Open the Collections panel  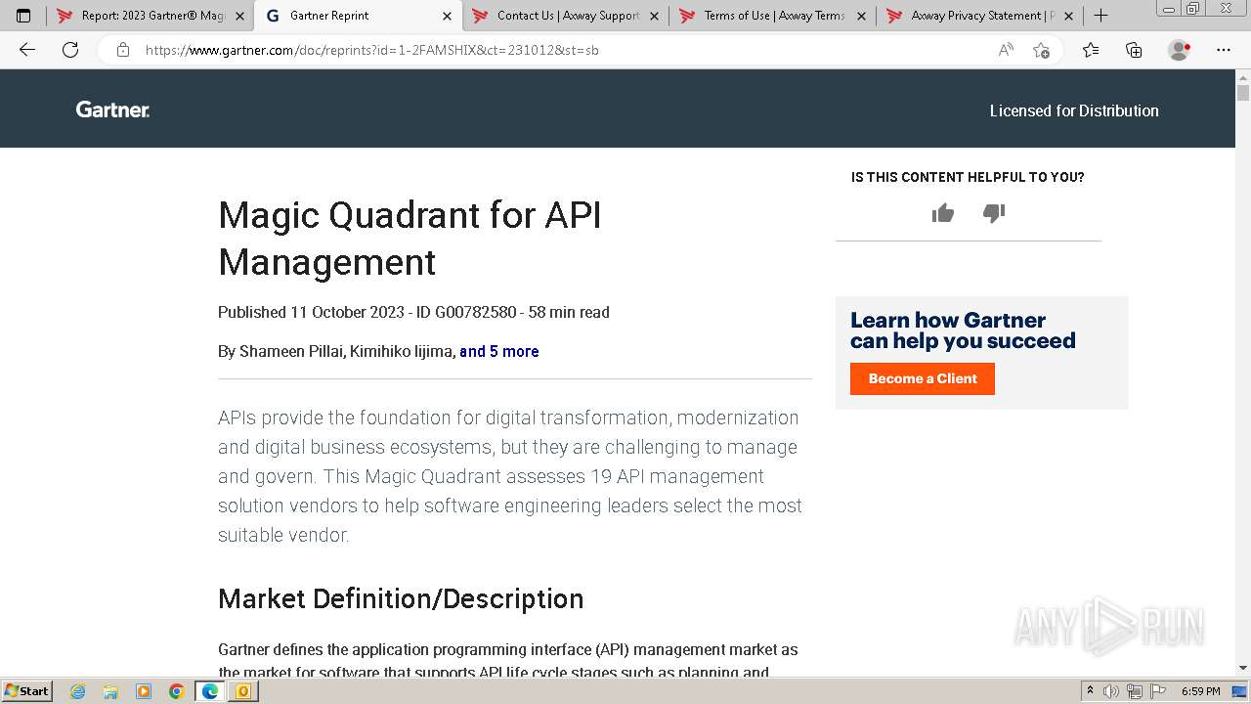coord(1134,50)
